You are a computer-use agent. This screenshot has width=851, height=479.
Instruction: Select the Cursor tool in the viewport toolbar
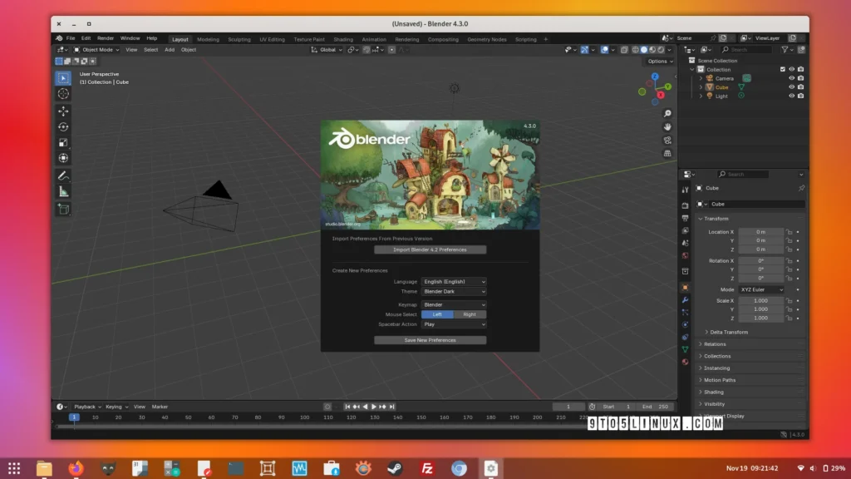(x=63, y=94)
